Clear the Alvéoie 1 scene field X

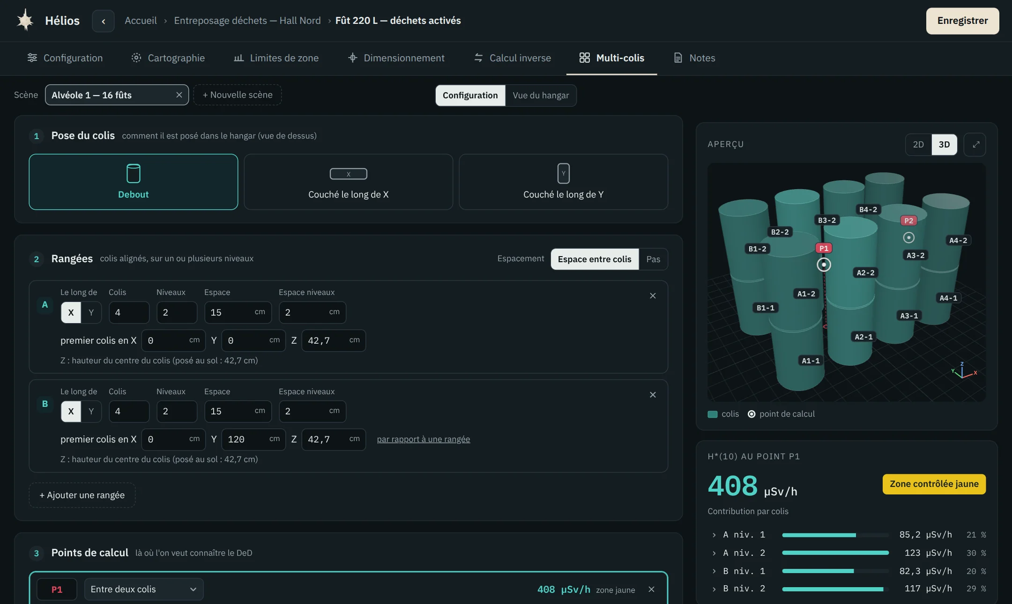click(179, 95)
